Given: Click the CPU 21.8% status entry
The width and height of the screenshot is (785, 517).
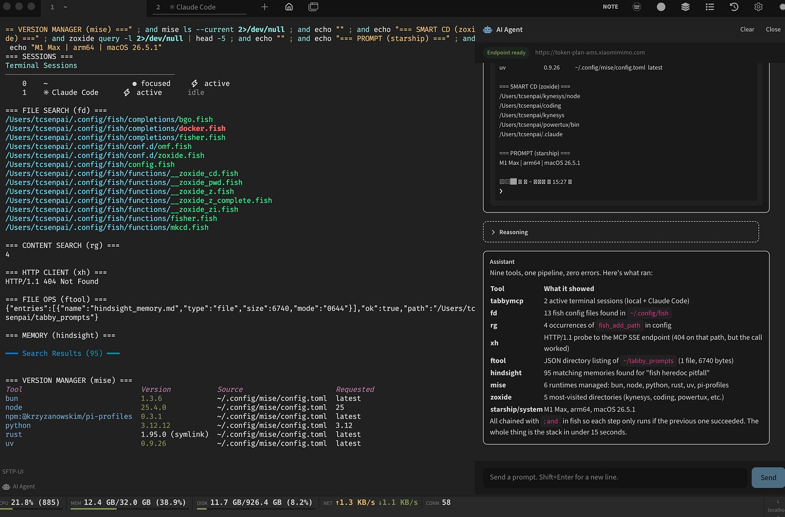Looking at the screenshot, I should [x=30, y=502].
